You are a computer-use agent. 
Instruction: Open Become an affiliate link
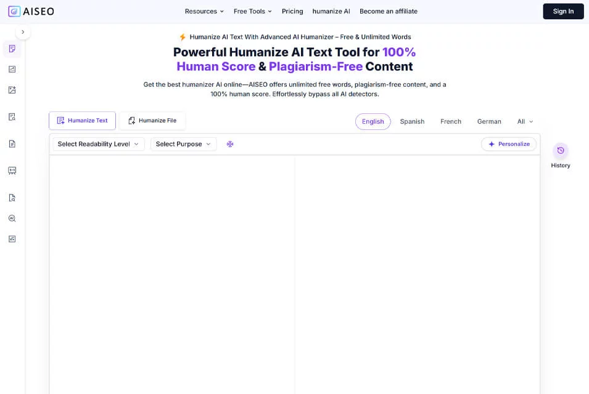389,11
